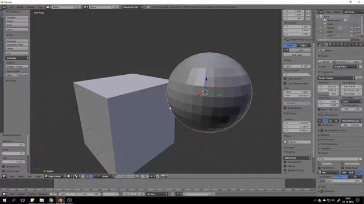Screen dimensions: 364x204
Task: Click the outliner editor type icon
Action: 321,12
